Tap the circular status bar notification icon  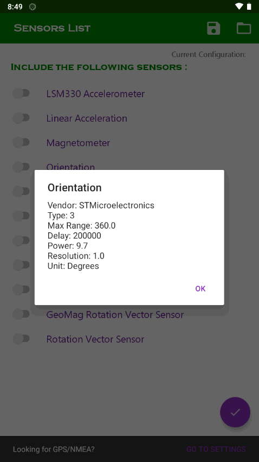pyautogui.click(x=33, y=7)
